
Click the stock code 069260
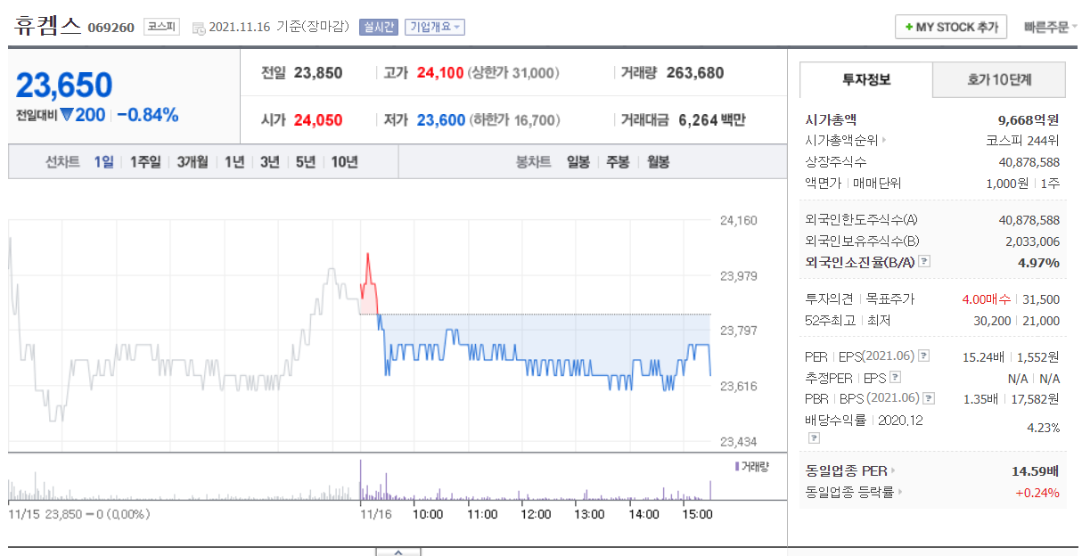point(111,28)
